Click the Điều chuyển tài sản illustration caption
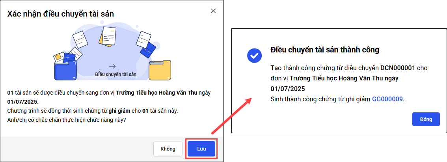Screen dimensions: 447x162 115,74
